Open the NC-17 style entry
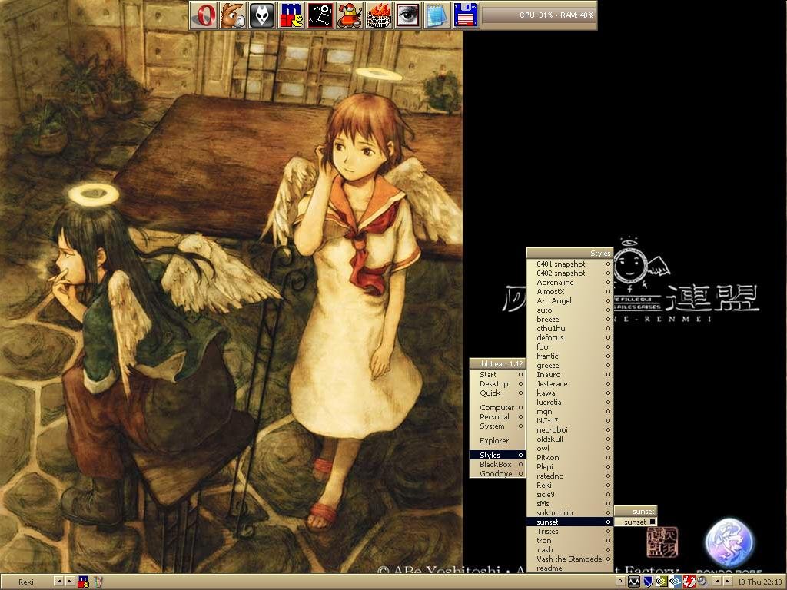This screenshot has width=787, height=590. pyautogui.click(x=569, y=420)
